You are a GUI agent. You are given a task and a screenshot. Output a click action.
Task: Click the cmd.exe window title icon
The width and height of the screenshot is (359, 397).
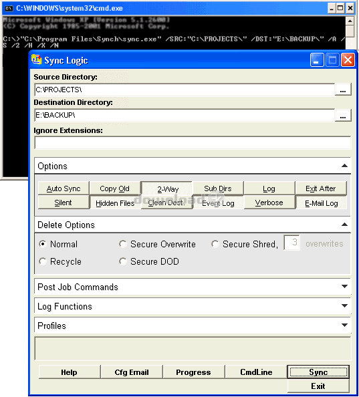coord(9,9)
